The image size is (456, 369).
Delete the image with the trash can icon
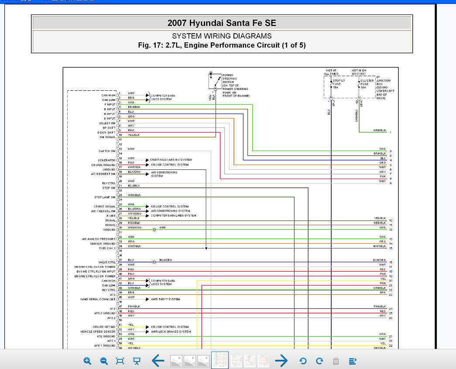click(336, 361)
